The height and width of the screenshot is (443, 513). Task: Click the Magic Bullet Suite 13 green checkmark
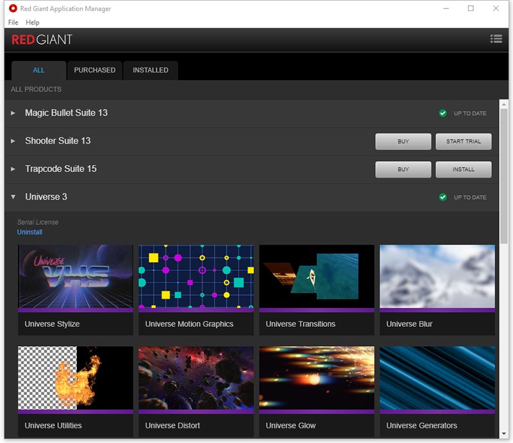[442, 114]
